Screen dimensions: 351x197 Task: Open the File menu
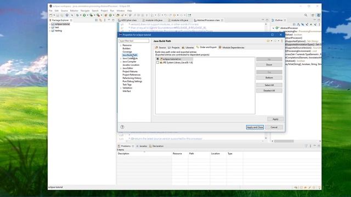[x=50, y=11]
